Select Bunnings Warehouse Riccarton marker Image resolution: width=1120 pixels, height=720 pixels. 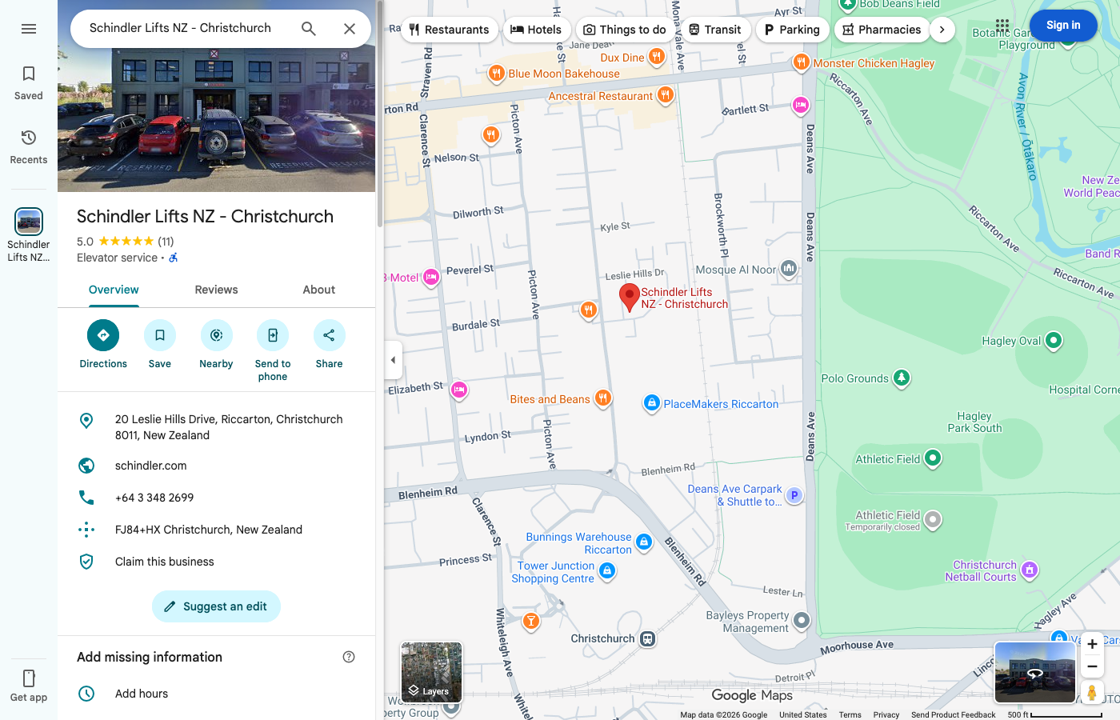[644, 542]
